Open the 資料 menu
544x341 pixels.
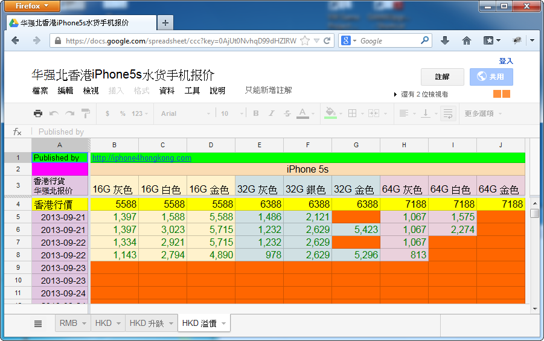(167, 91)
